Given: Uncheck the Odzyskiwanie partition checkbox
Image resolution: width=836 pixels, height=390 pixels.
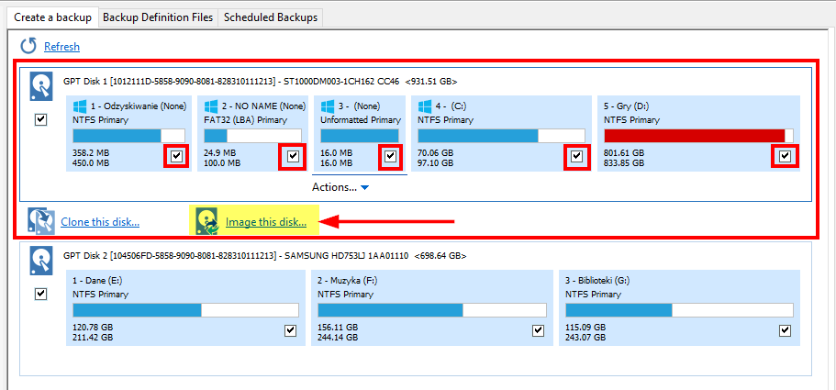Looking at the screenshot, I should 176,157.
